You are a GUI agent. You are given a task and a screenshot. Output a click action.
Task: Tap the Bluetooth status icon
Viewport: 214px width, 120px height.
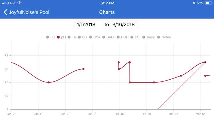coord(194,3)
